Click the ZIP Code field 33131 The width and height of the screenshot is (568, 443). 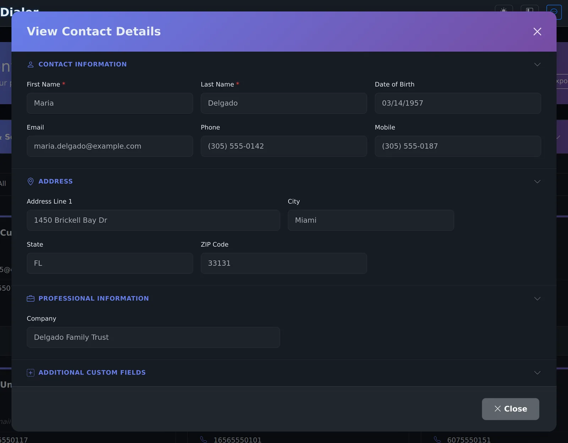[284, 263]
